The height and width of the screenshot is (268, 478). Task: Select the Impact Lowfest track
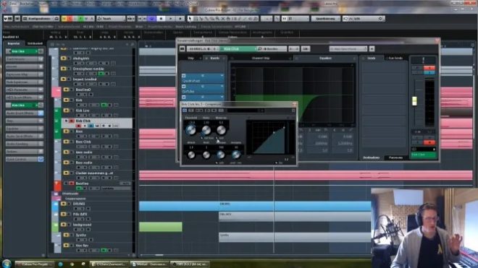pyautogui.click(x=85, y=79)
